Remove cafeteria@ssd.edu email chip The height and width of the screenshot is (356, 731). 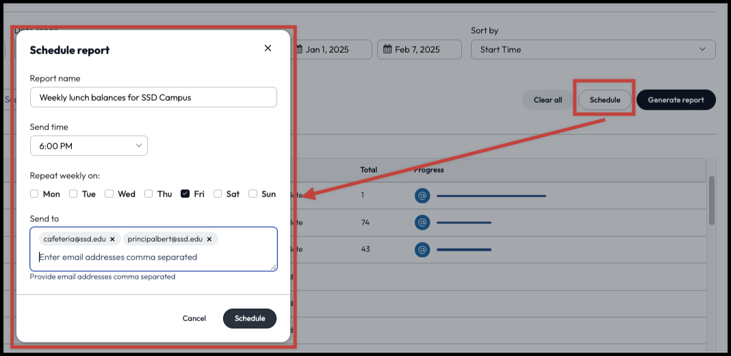[112, 239]
